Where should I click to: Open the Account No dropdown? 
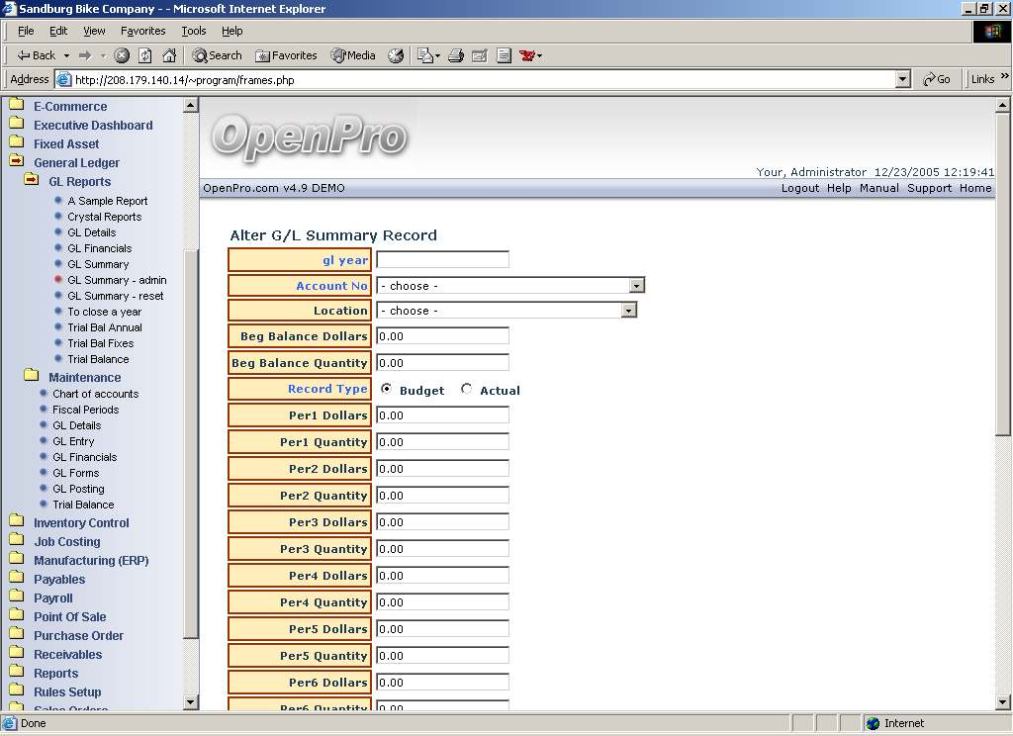click(x=637, y=286)
